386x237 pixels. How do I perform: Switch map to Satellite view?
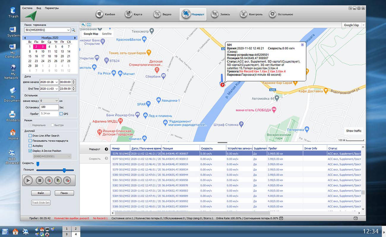[x=107, y=34]
